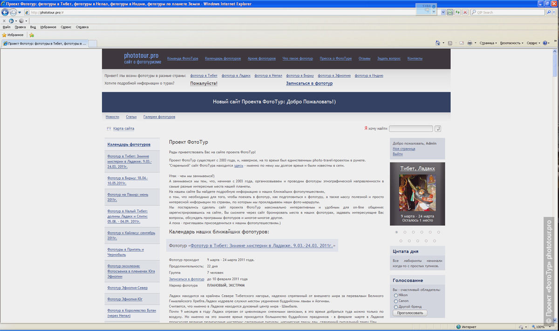Open the Правка menu
Viewport: 559px width, 331px height.
[20, 27]
